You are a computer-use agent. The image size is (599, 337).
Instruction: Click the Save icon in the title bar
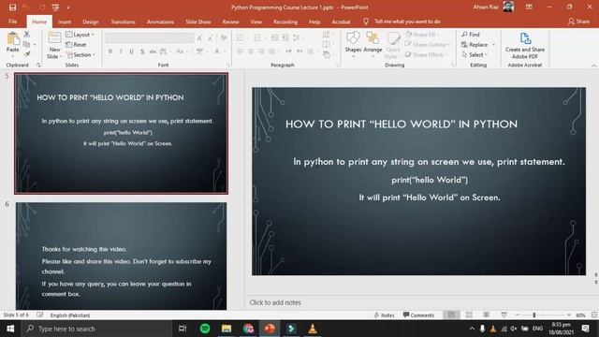(12, 7)
